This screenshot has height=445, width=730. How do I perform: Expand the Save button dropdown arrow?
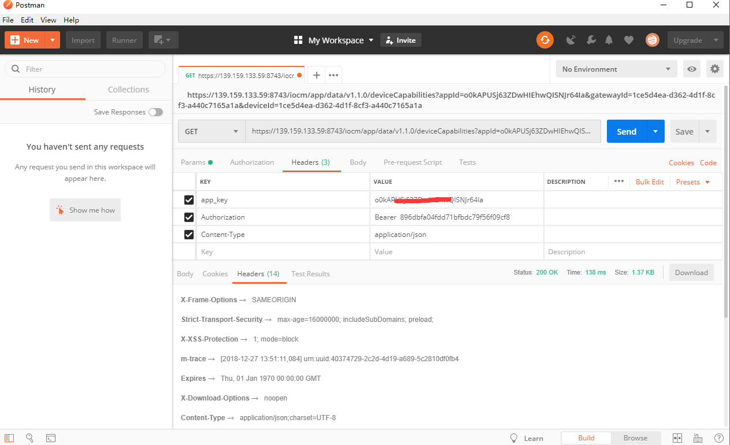point(707,131)
